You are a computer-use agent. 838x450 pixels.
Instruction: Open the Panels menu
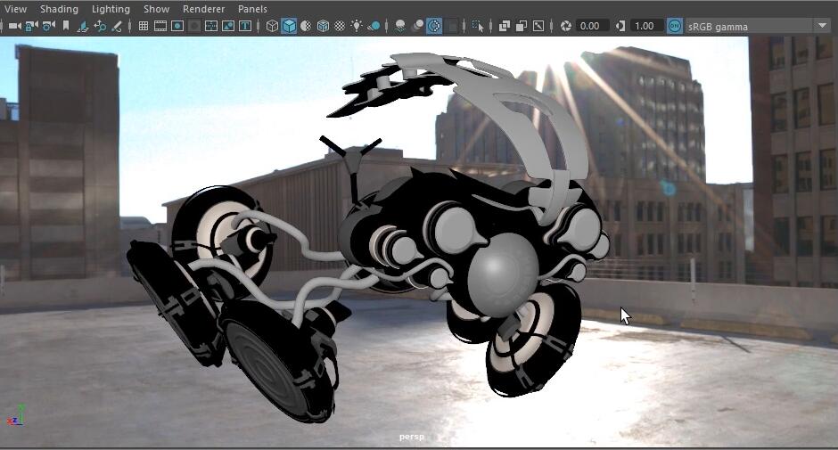pyautogui.click(x=252, y=9)
